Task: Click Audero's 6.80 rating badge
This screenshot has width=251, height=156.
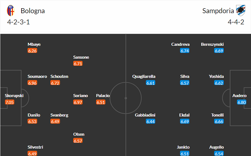Action: coord(242,102)
